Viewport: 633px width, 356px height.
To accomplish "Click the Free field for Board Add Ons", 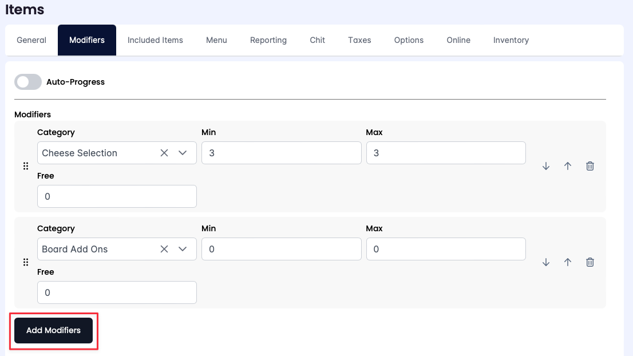I will pos(117,292).
